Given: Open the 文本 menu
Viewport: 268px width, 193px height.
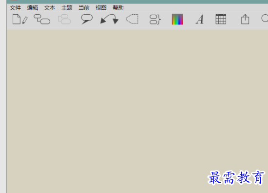Looking at the screenshot, I should (50, 8).
